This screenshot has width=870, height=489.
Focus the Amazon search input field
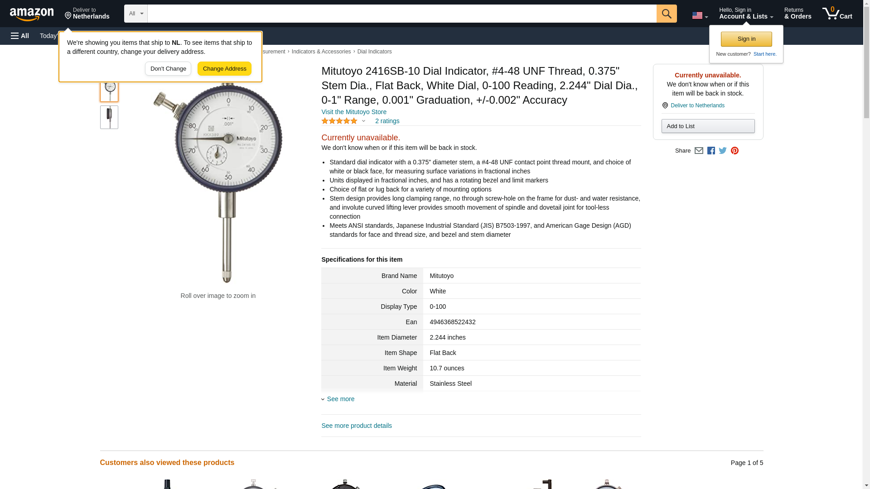pyautogui.click(x=401, y=14)
